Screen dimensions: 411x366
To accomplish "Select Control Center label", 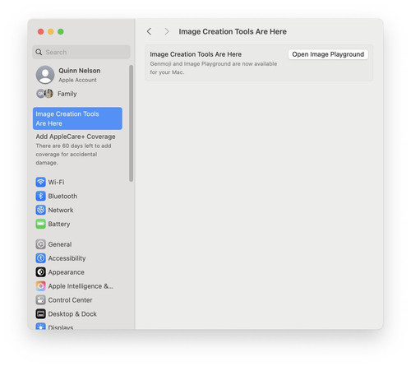I will (70, 300).
